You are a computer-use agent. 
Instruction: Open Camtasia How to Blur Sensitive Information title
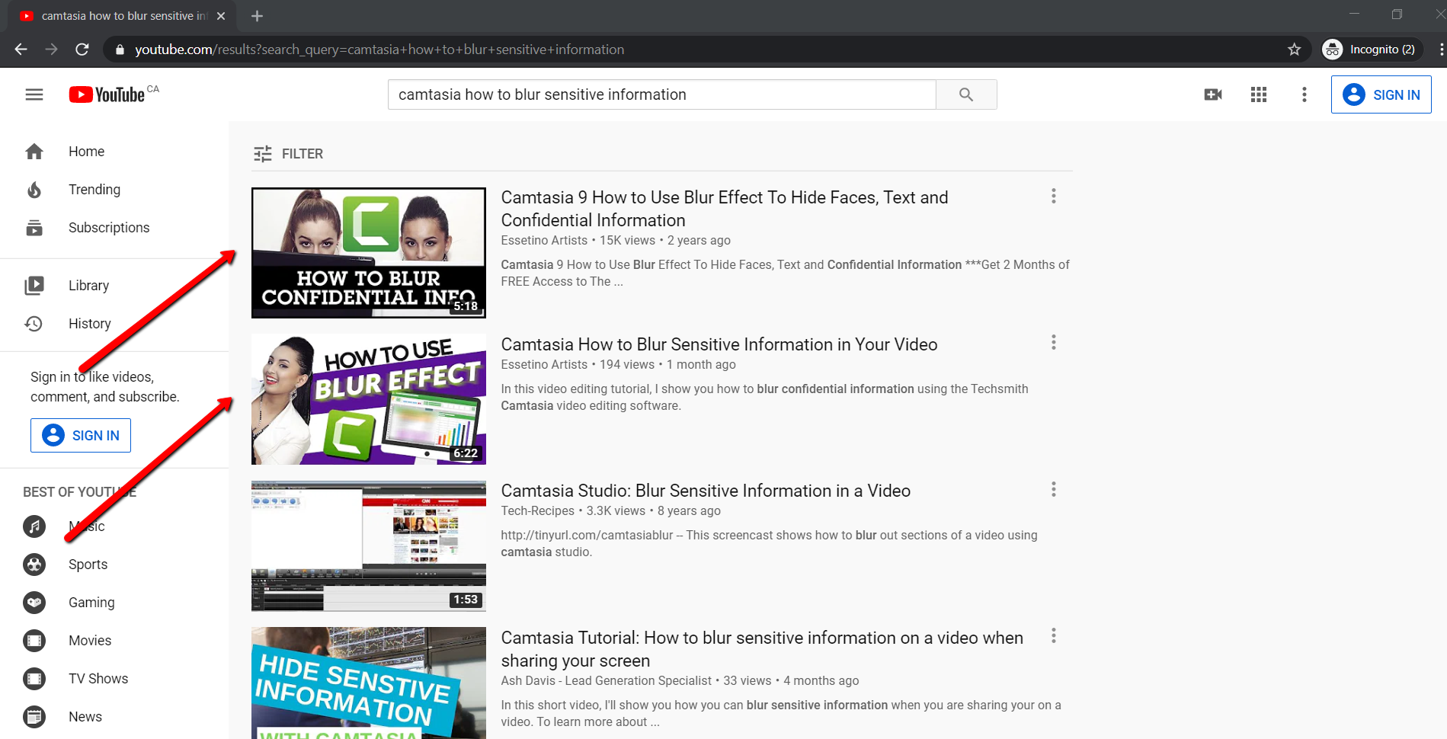719,344
